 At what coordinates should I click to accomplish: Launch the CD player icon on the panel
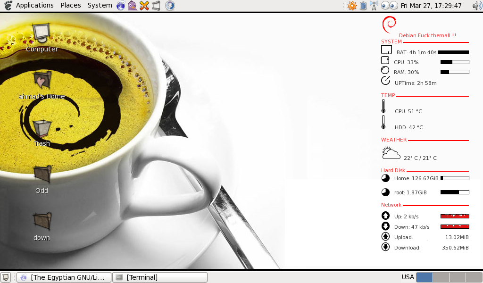tap(169, 6)
